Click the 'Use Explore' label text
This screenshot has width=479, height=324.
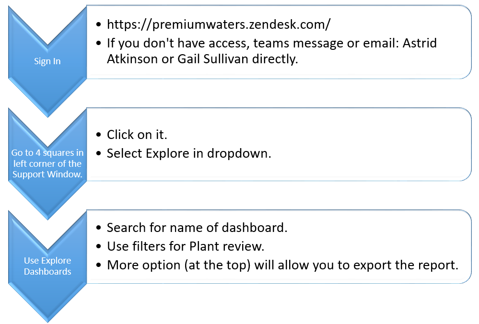click(x=47, y=260)
